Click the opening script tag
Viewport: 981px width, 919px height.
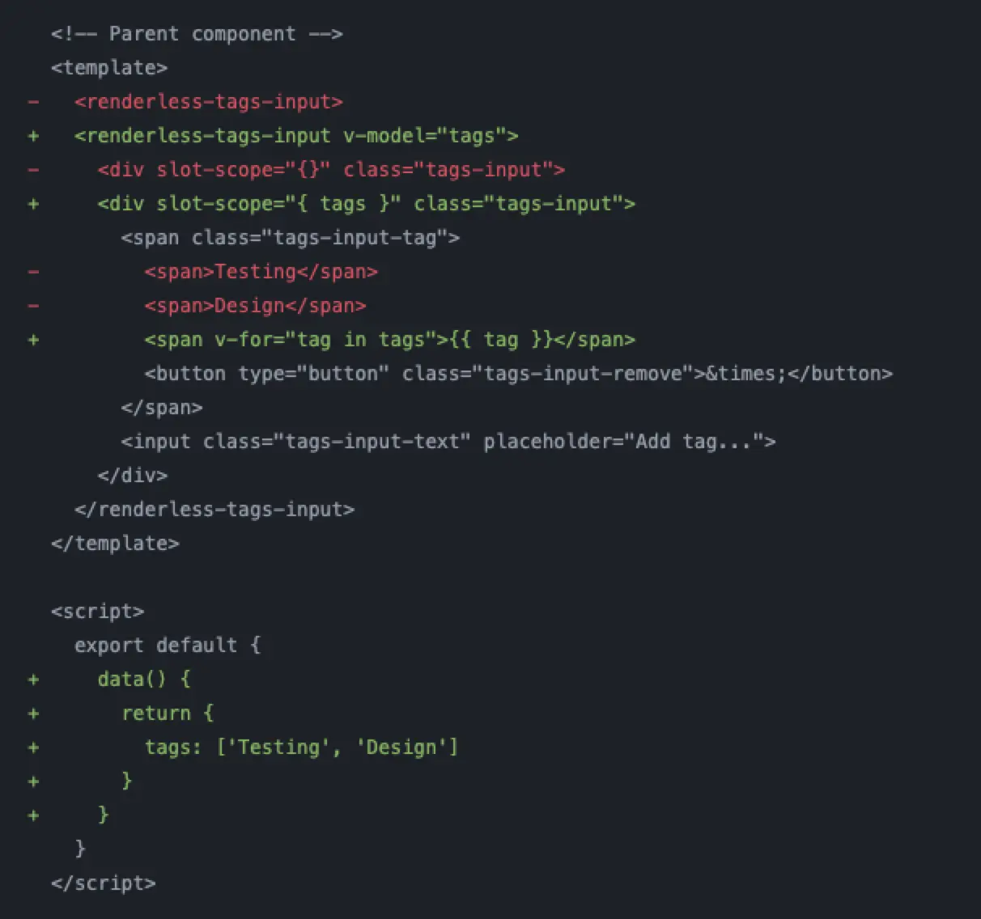tap(97, 612)
